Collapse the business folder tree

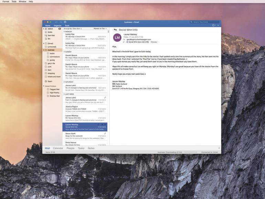pyautogui.click(x=44, y=50)
